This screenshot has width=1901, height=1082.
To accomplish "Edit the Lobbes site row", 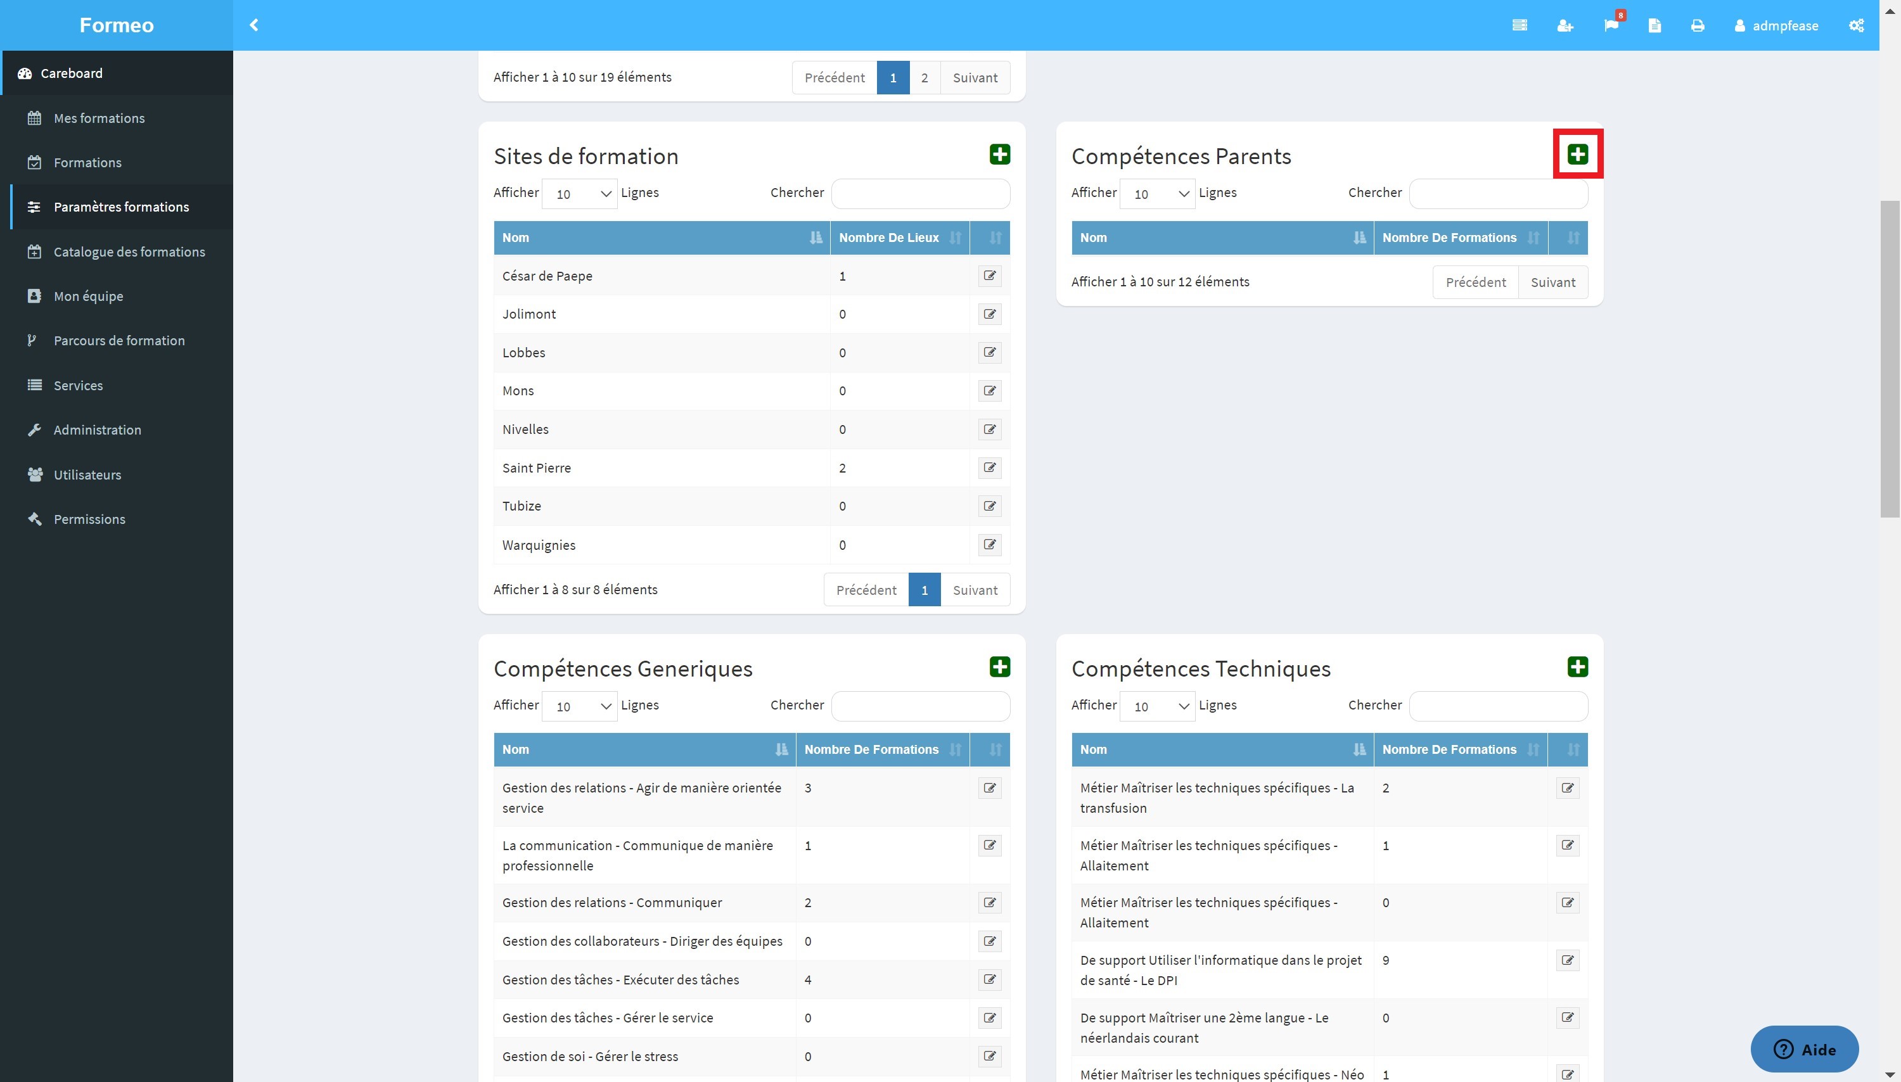I will click(990, 352).
